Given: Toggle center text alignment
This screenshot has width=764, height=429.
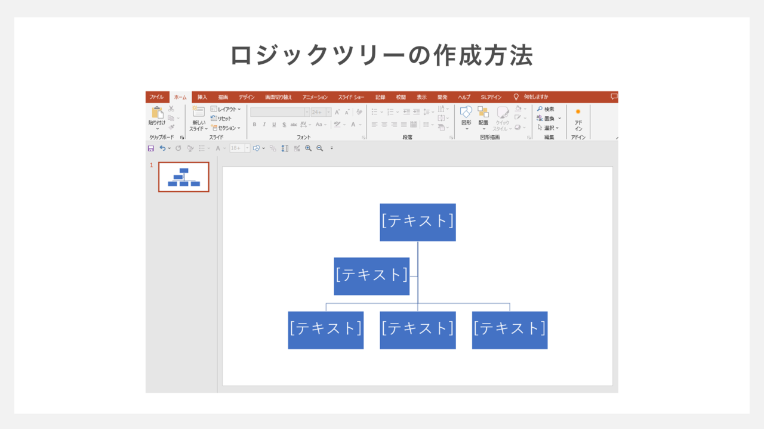Looking at the screenshot, I should click(x=384, y=125).
